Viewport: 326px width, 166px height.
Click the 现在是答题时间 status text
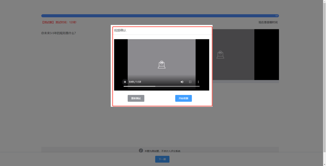(268, 22)
